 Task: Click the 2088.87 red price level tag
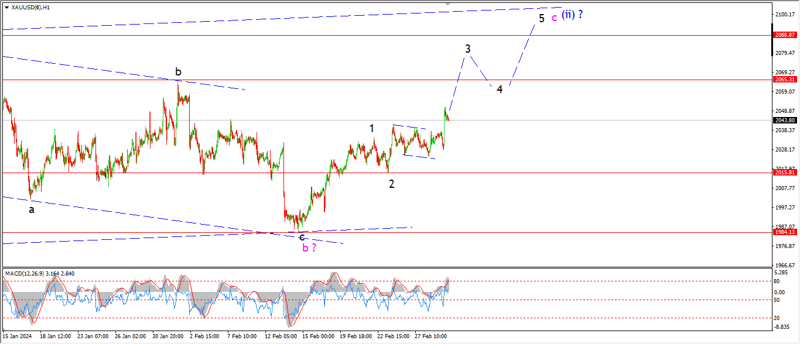(x=784, y=35)
